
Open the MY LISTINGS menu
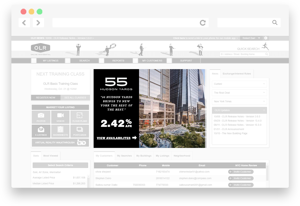pyautogui.click(x=50, y=60)
